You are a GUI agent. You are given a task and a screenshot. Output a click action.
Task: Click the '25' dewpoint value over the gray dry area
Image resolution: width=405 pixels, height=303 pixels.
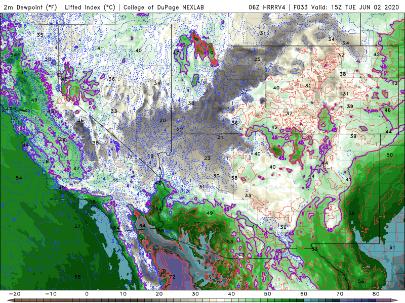click(x=257, y=59)
